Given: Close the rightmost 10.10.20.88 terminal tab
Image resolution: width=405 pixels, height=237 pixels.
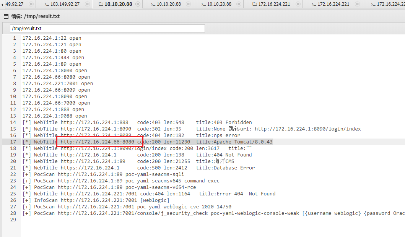Looking at the screenshot, I should coord(238,4).
